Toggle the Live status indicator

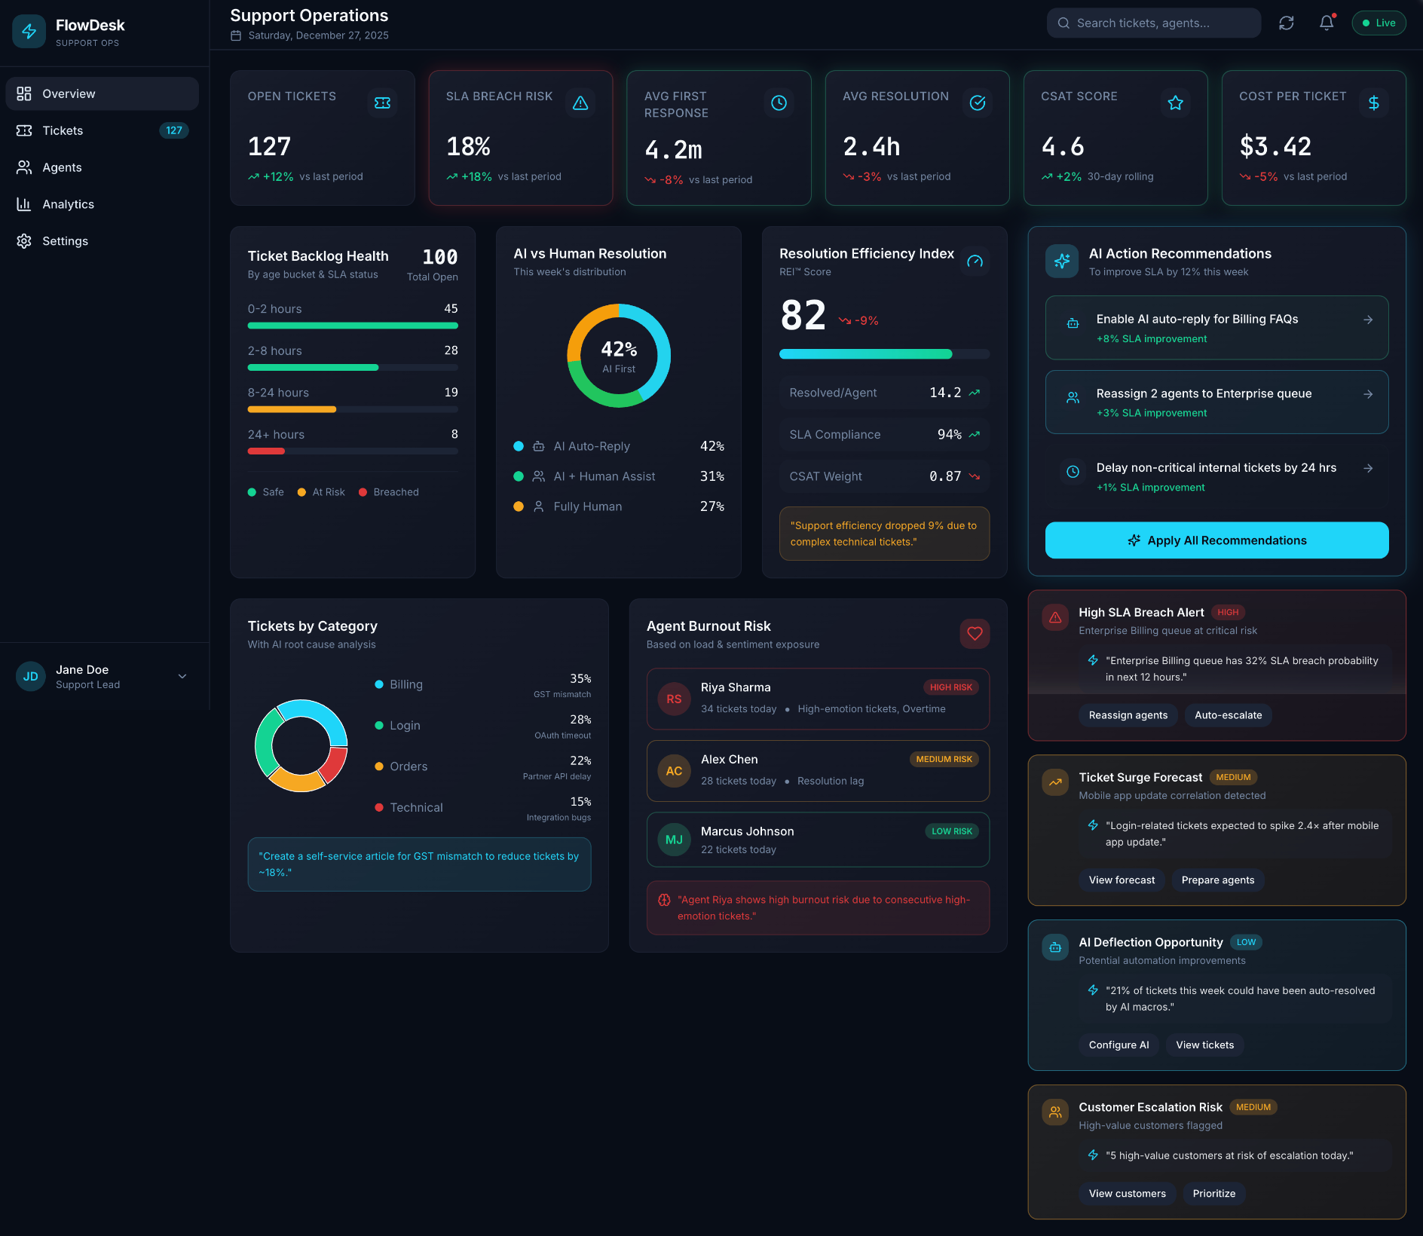pyautogui.click(x=1379, y=23)
